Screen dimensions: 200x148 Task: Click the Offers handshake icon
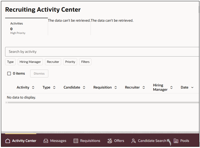[x=110, y=141]
